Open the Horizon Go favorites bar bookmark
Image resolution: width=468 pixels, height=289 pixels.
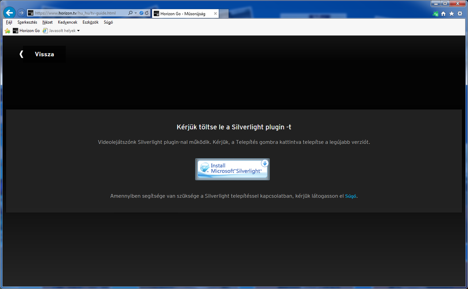pos(26,31)
